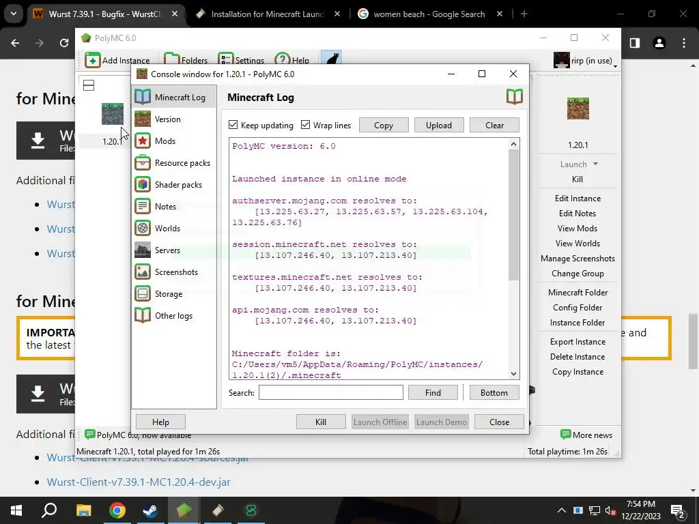Screen dimensions: 699x524
Task: Click the Close button of console window
Action: coord(499,422)
